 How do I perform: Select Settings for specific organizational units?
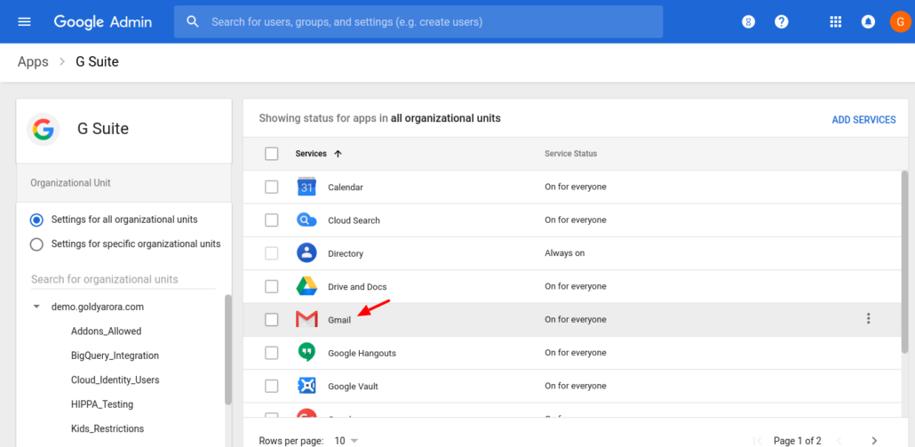[36, 243]
